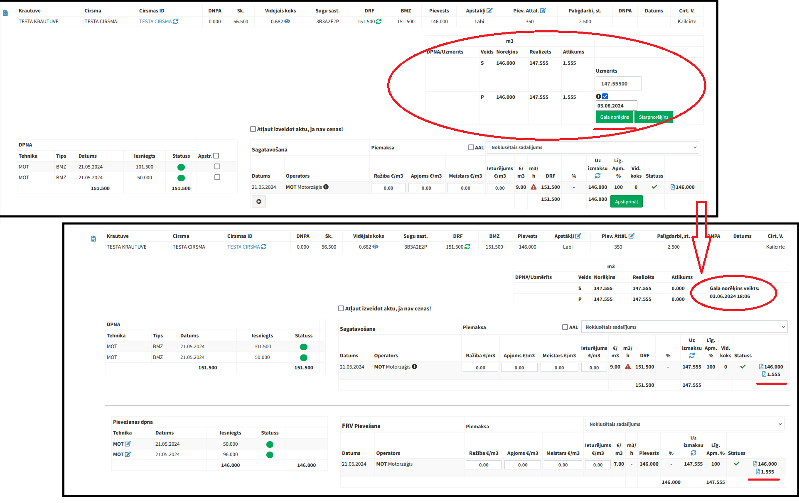The width and height of the screenshot is (799, 503).
Task: Open Noklusētais sadalījums dropdown in lower Sagatavošana
Action: pos(684,327)
